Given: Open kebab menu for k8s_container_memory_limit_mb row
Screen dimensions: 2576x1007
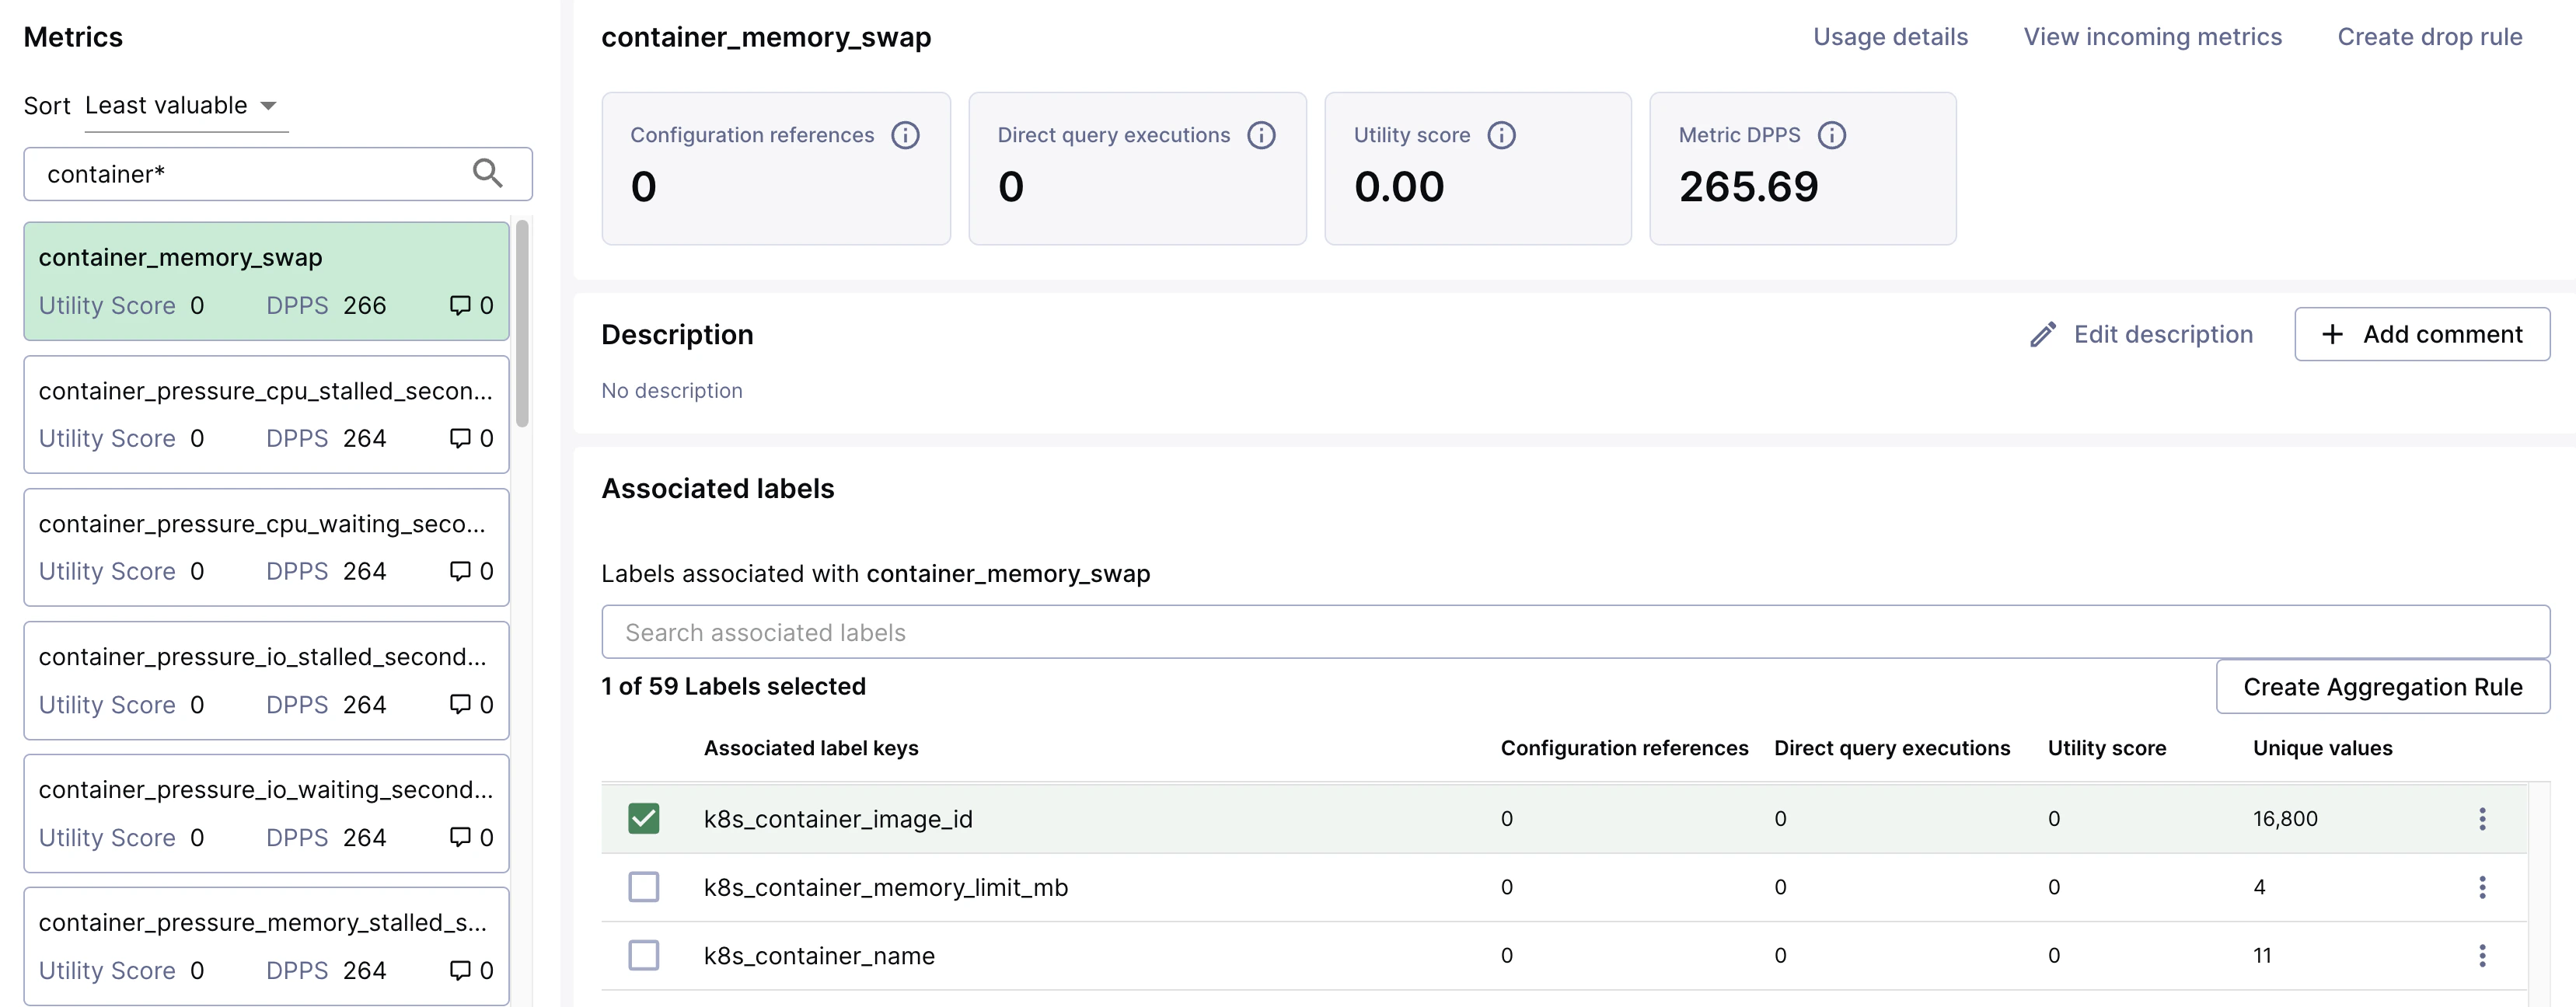Looking at the screenshot, I should pos(2481,887).
